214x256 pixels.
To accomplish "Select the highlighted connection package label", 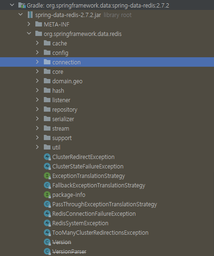I will [x=66, y=62].
